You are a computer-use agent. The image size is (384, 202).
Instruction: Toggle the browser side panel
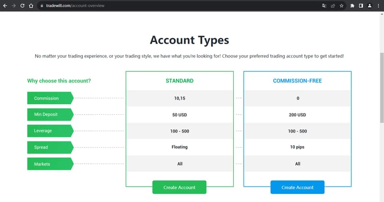pos(361,6)
